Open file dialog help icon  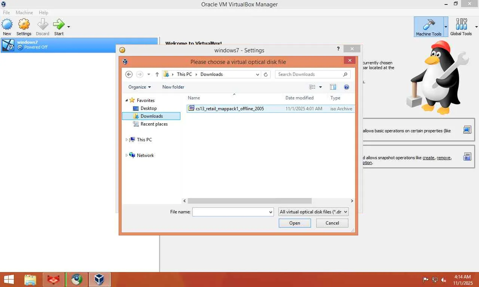[x=347, y=87]
